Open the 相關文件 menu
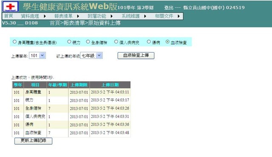The width and height of the screenshot is (272, 157). tap(164, 16)
